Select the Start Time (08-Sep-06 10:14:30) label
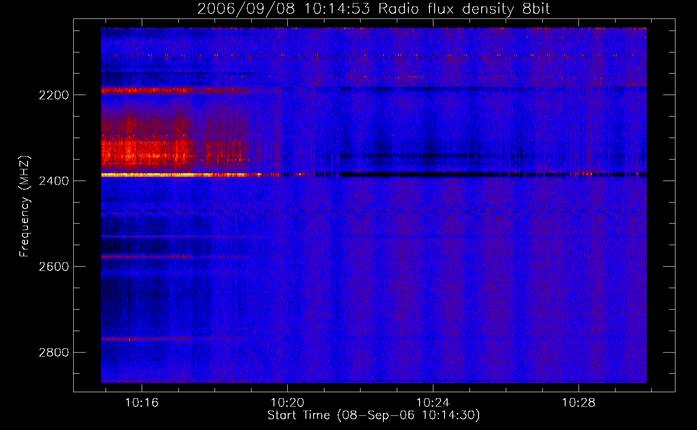 [x=373, y=415]
